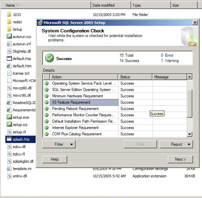Click the Action column header
The width and height of the screenshot is (202, 198).
pyautogui.click(x=84, y=77)
